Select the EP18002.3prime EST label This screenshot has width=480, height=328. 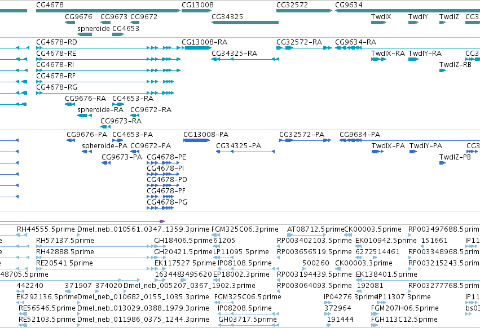[x=241, y=274]
